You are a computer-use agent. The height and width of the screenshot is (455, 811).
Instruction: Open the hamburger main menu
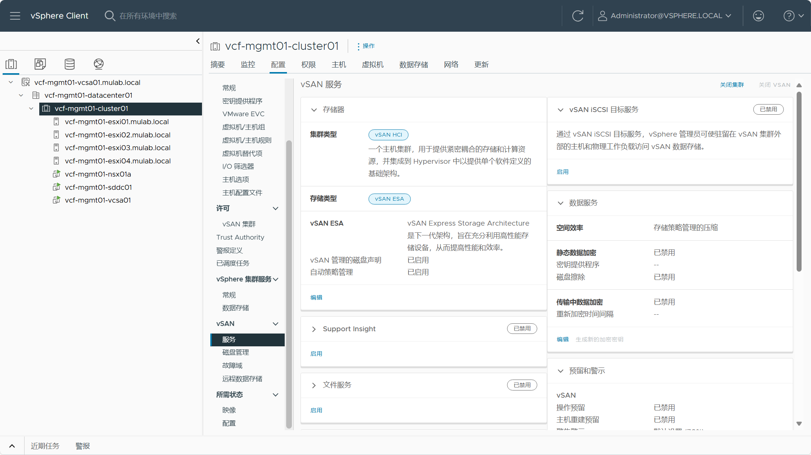[x=15, y=16]
